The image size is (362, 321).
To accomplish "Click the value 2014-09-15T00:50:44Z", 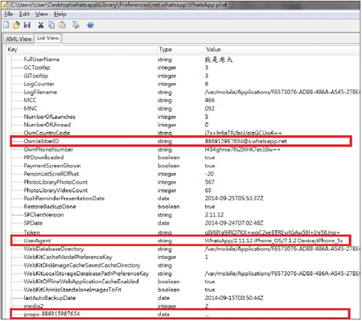I will (234, 298).
